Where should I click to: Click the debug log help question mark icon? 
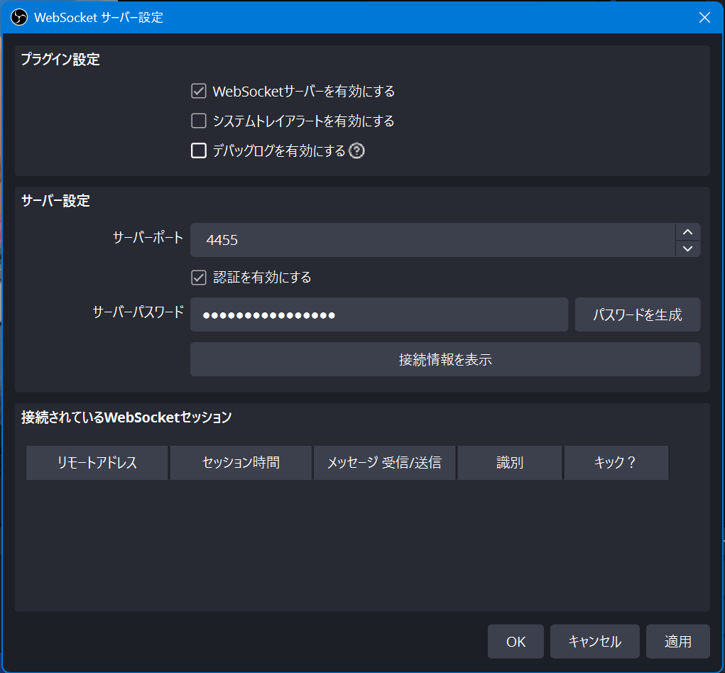(x=356, y=151)
